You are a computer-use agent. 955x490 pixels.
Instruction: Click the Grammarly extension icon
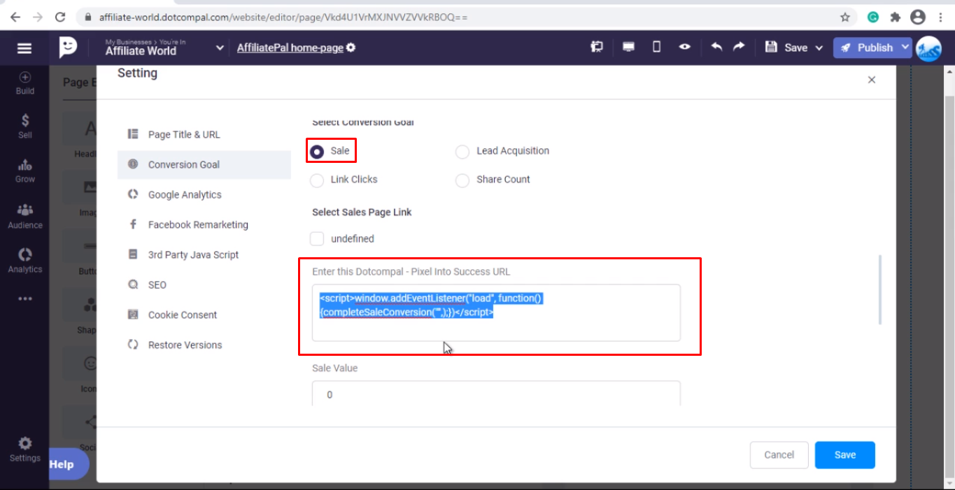(873, 17)
